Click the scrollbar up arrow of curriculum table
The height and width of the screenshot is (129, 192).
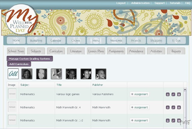point(185,89)
